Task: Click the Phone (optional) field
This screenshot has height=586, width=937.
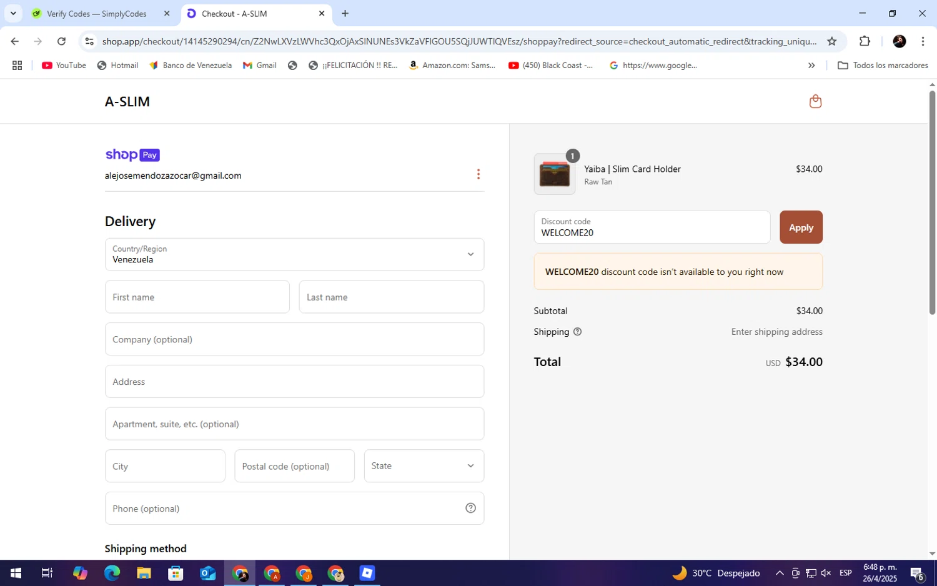Action: (294, 509)
